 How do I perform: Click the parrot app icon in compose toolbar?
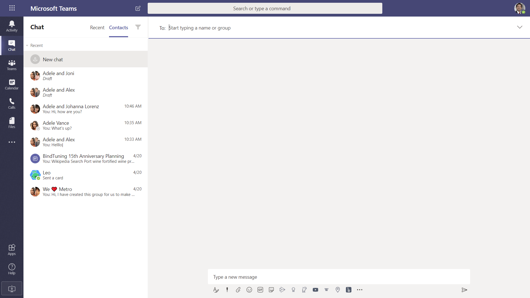[304, 290]
